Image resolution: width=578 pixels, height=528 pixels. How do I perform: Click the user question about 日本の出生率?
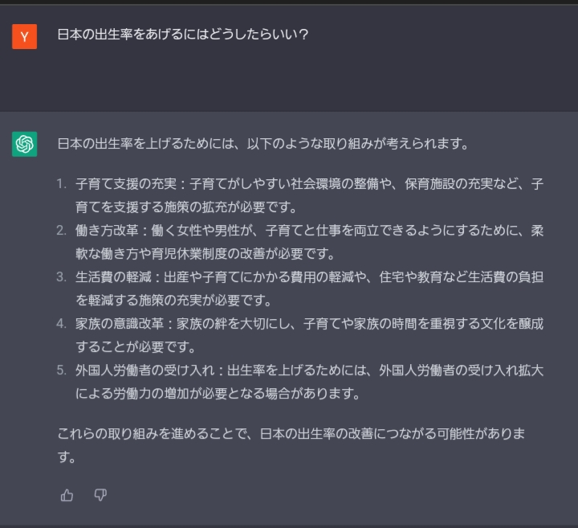(183, 35)
